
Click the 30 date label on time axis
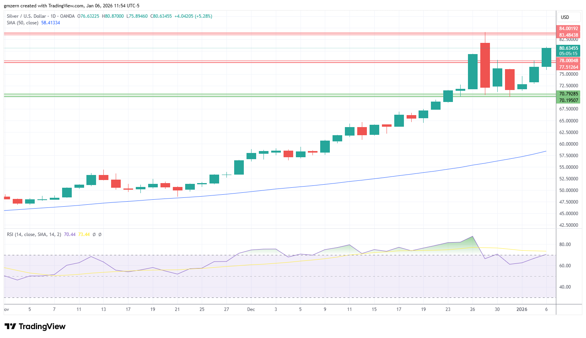(497, 309)
